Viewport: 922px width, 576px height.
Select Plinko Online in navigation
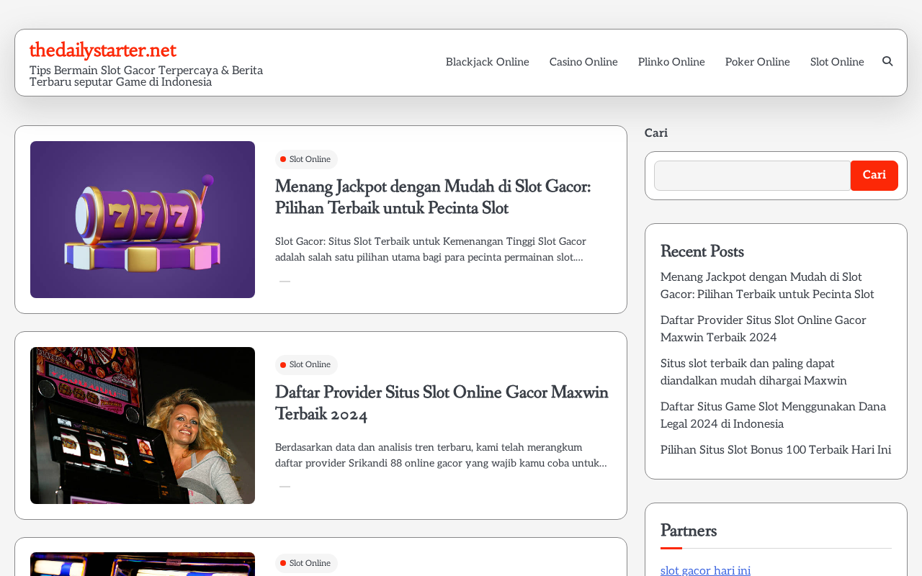[x=671, y=63]
